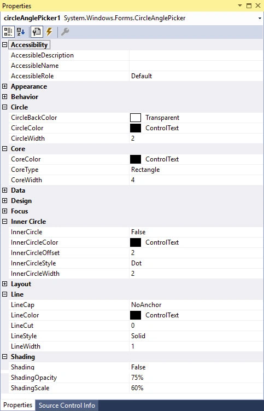Open Property Pages wrench icon

pyautogui.click(x=64, y=32)
